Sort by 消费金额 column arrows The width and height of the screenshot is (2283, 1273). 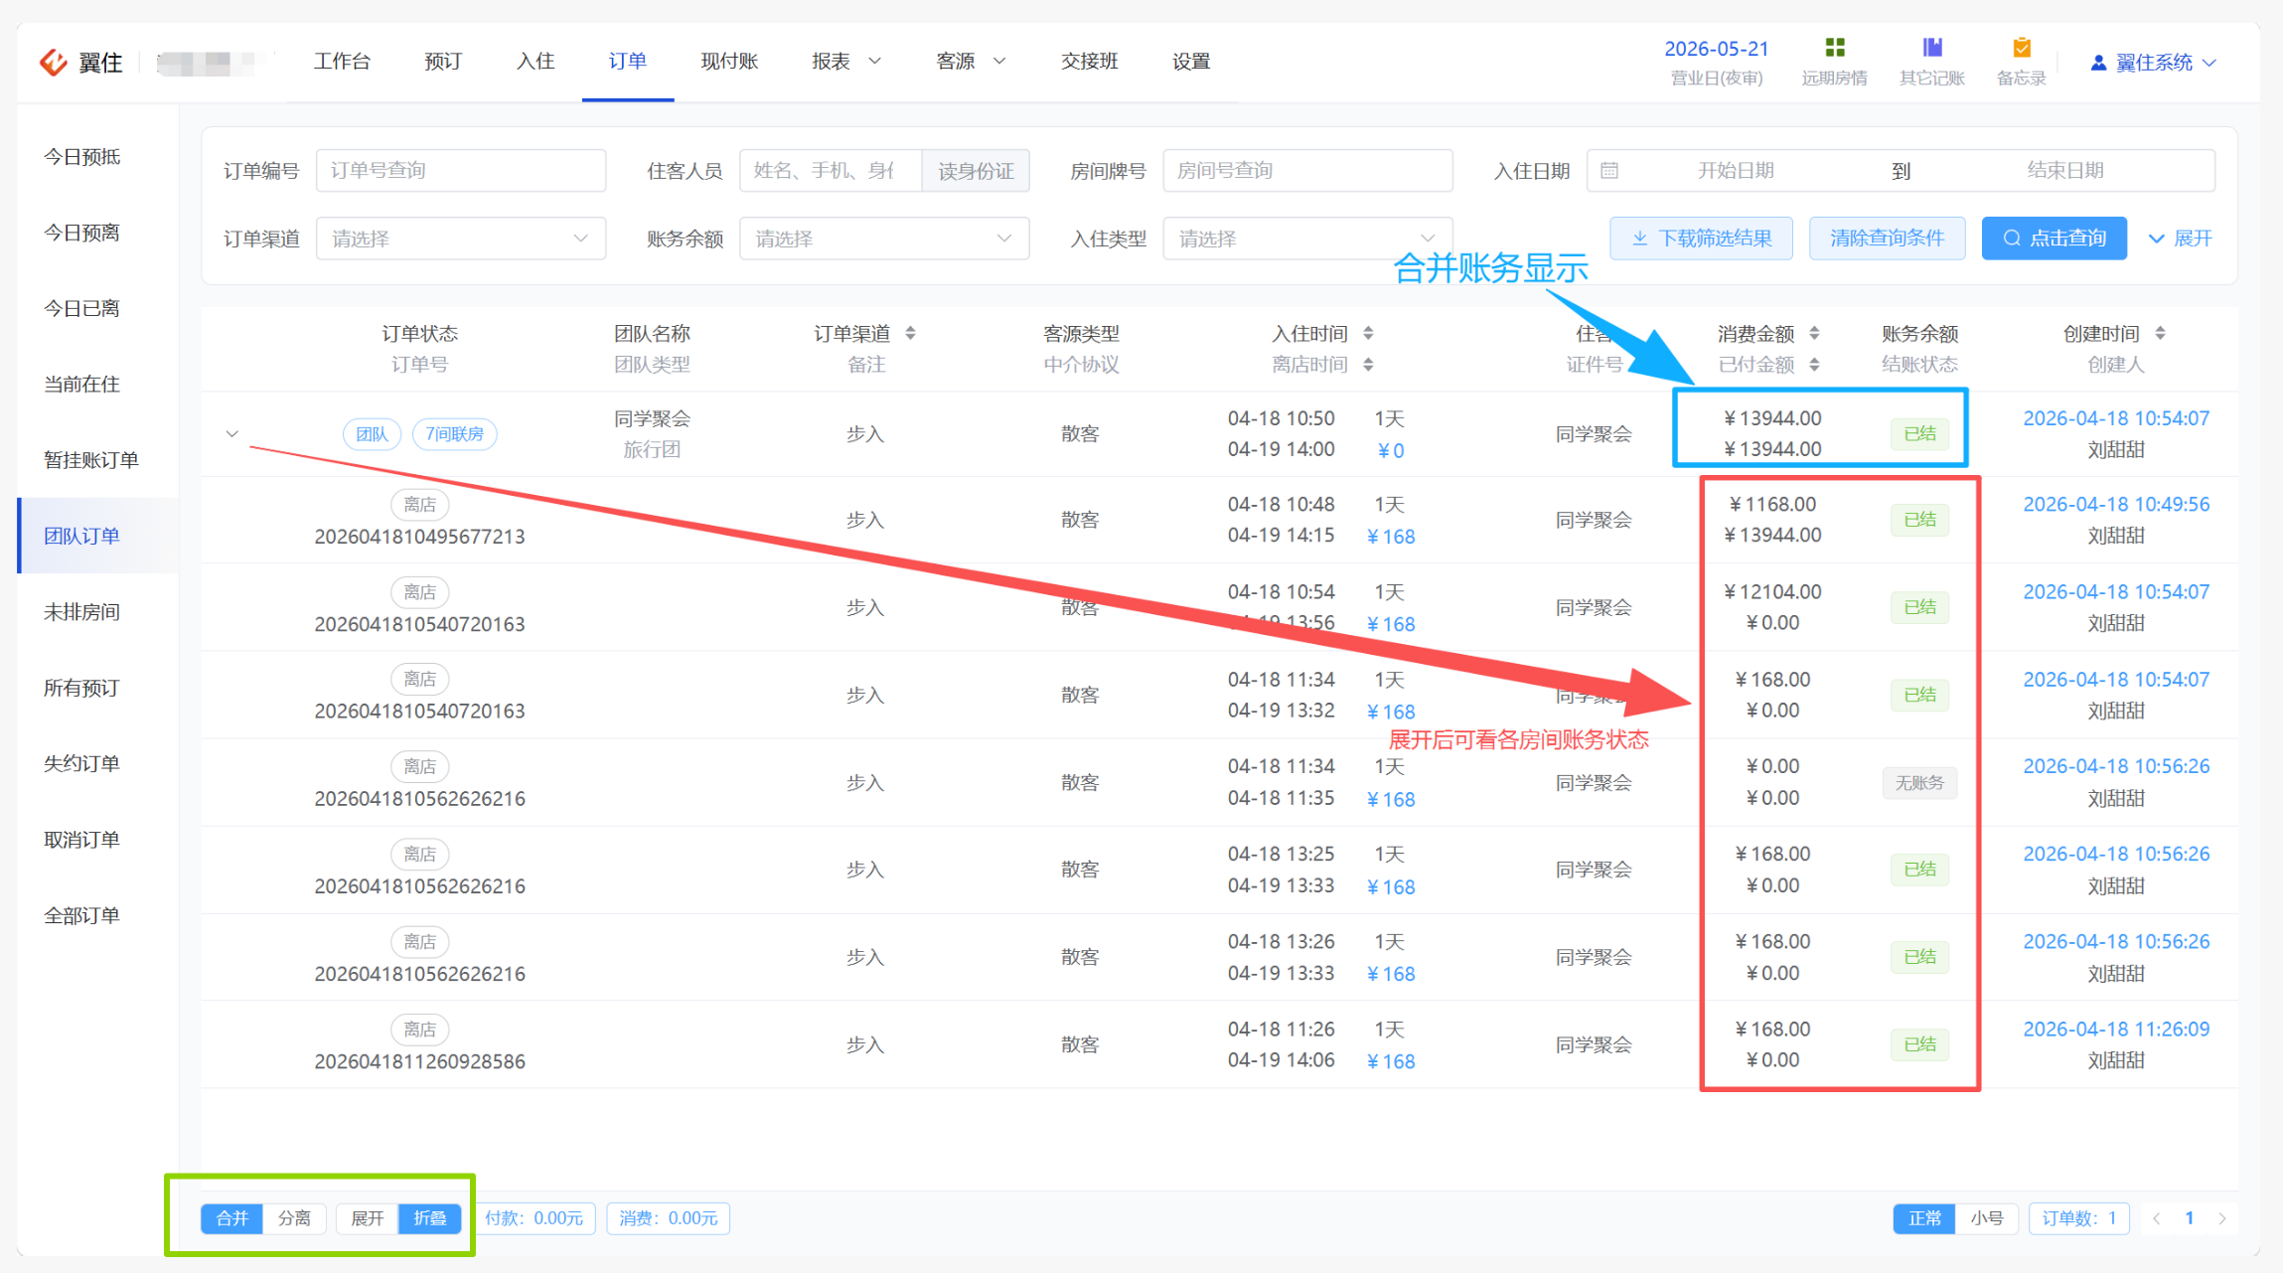click(1814, 333)
